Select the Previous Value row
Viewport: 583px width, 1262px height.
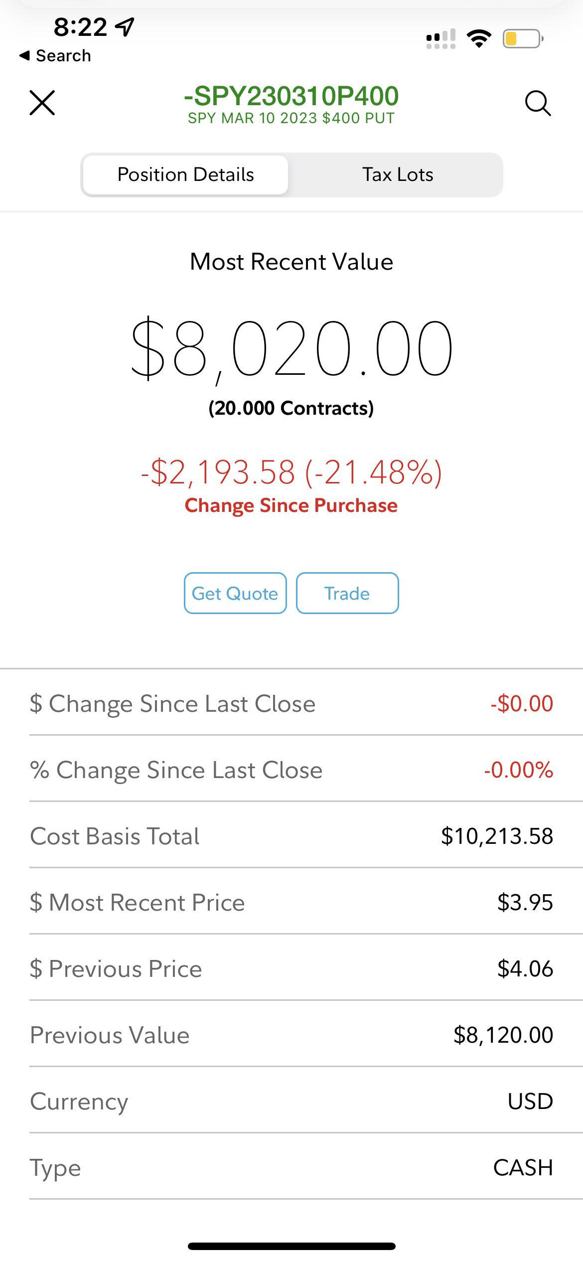[291, 1035]
